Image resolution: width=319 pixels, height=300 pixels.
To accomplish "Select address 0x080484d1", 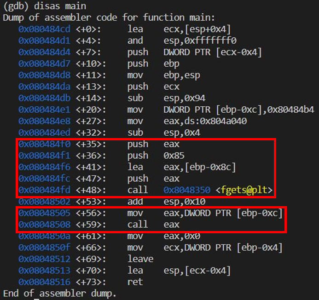I will (x=44, y=40).
